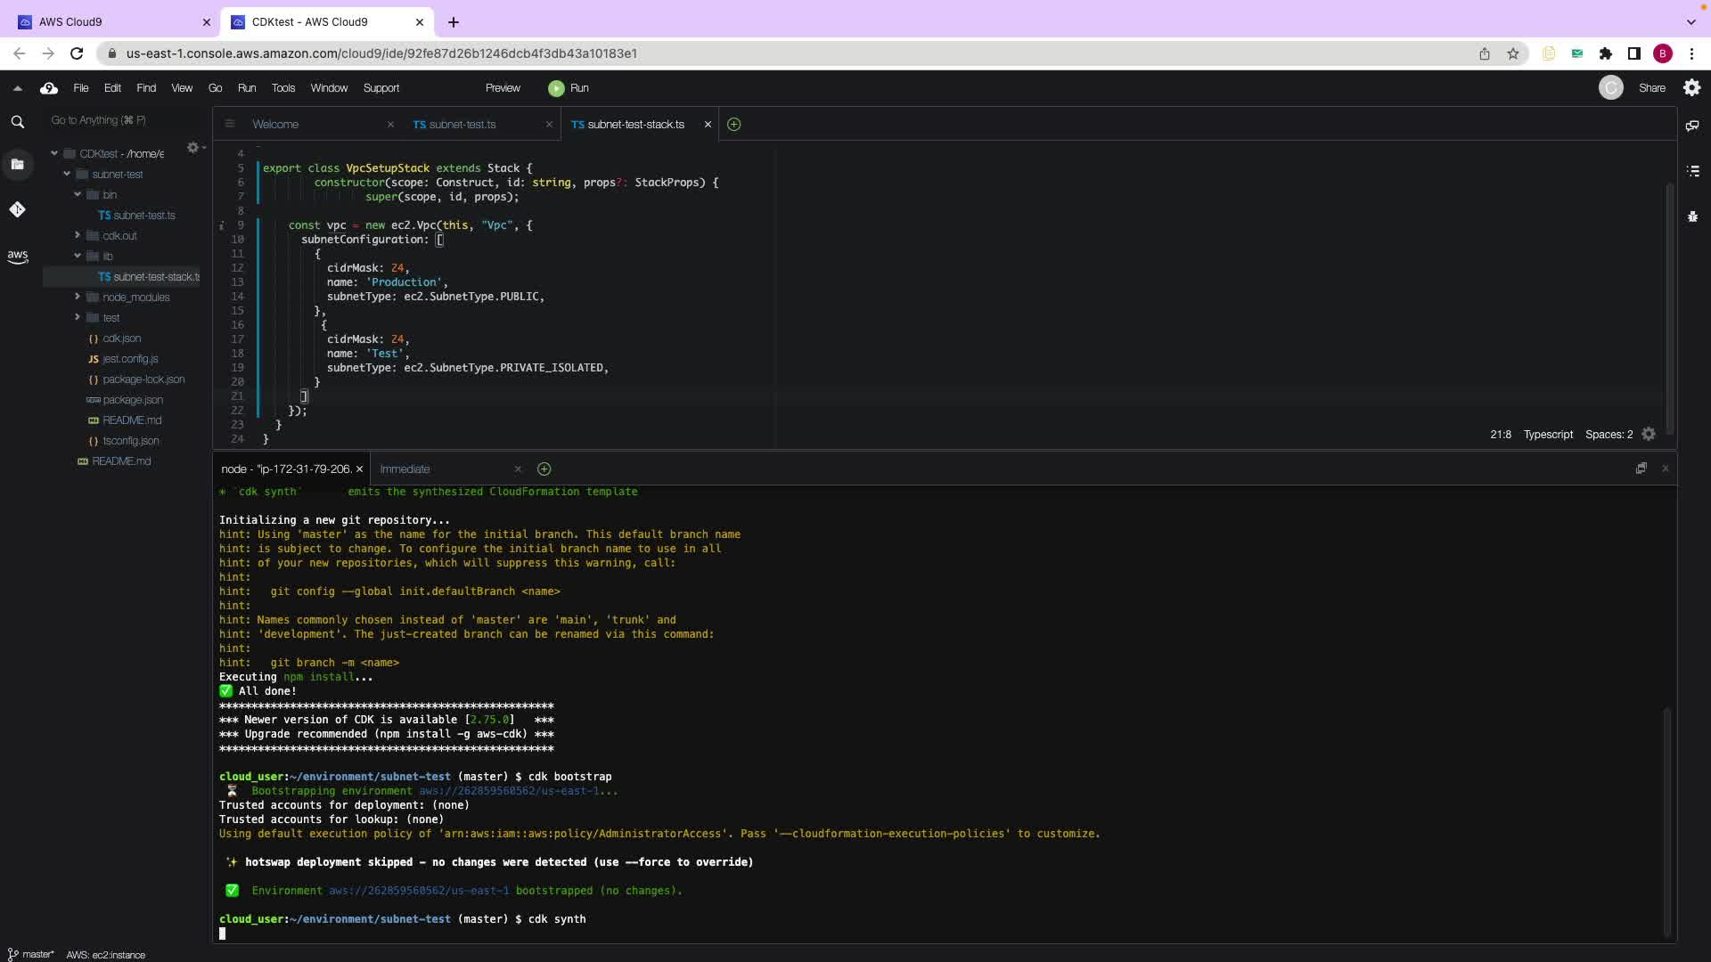The image size is (1711, 962).
Task: Switch to the subnet-test.ts editor tab
Action: coord(462,125)
